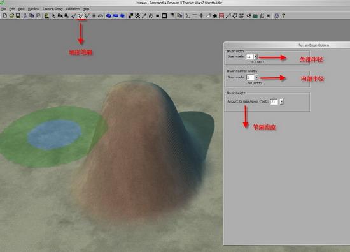Click Amount to raise/lower feet field

[x=274, y=101]
